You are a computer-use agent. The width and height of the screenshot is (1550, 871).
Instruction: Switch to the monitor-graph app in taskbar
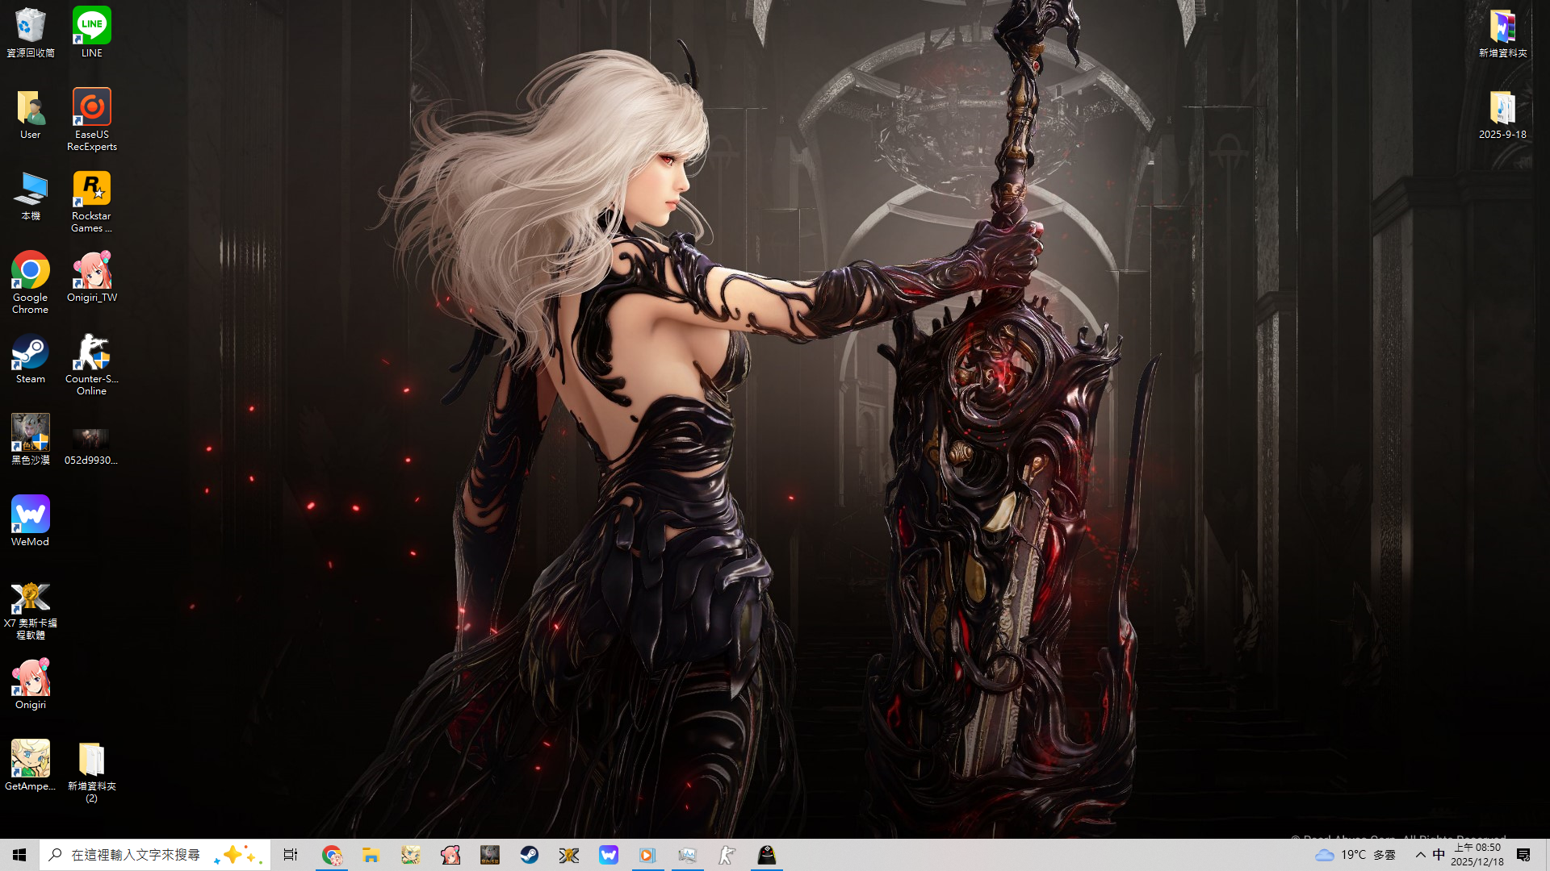tap(688, 855)
